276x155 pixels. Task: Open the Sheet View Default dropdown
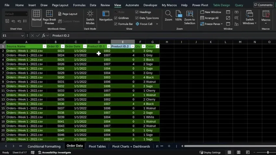pos(16,14)
